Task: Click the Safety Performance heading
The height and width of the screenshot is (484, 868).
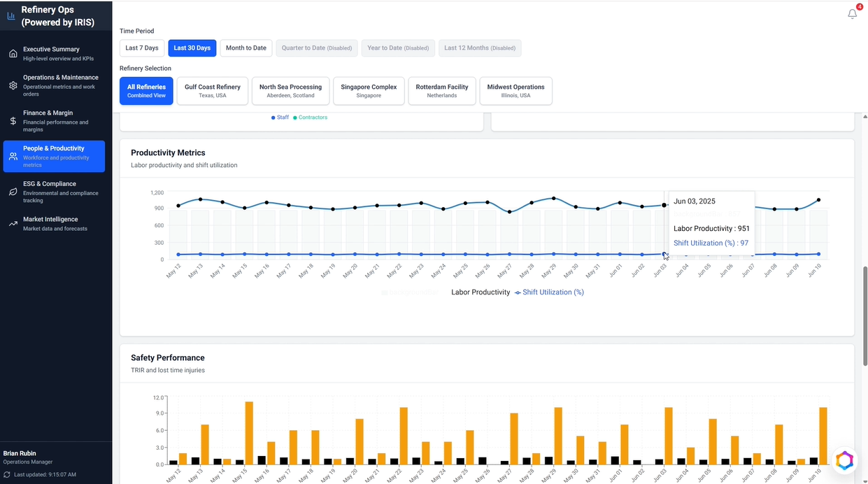Action: (x=168, y=357)
